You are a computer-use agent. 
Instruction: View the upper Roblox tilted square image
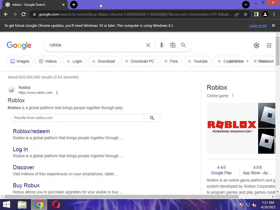267,115
